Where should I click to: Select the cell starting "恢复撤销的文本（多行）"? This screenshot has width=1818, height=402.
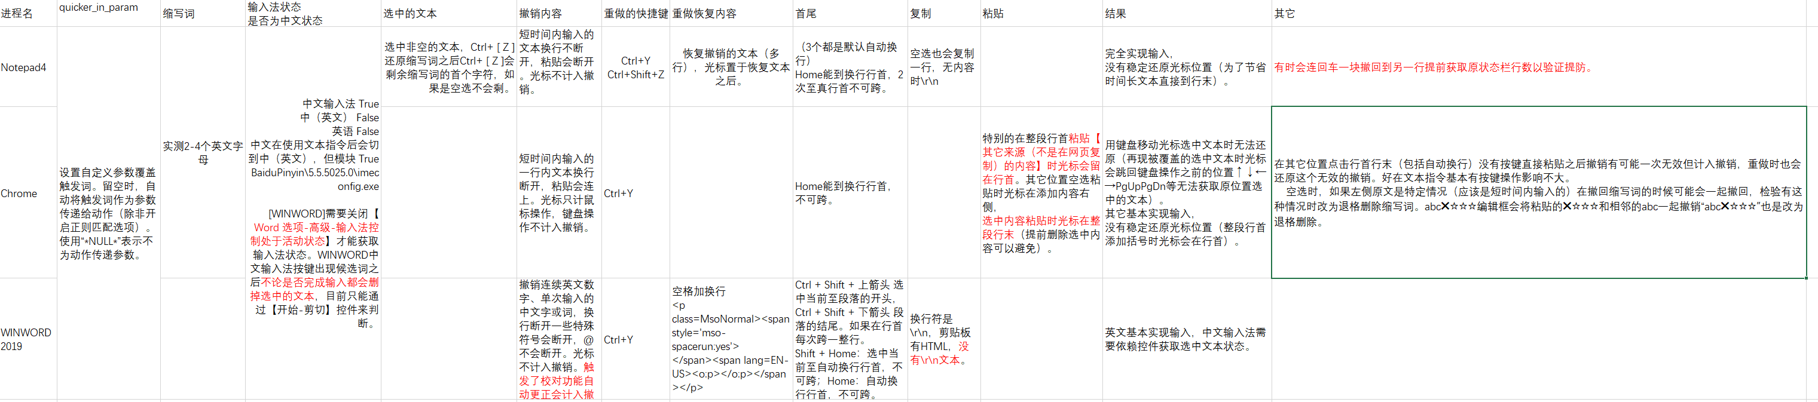pos(731,67)
